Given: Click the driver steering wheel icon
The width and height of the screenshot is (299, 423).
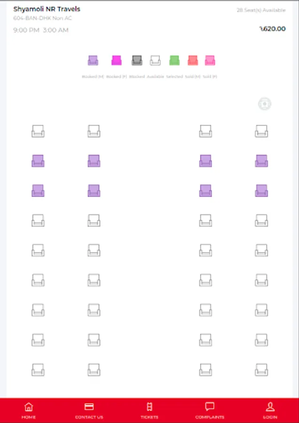Looking at the screenshot, I should (265, 104).
